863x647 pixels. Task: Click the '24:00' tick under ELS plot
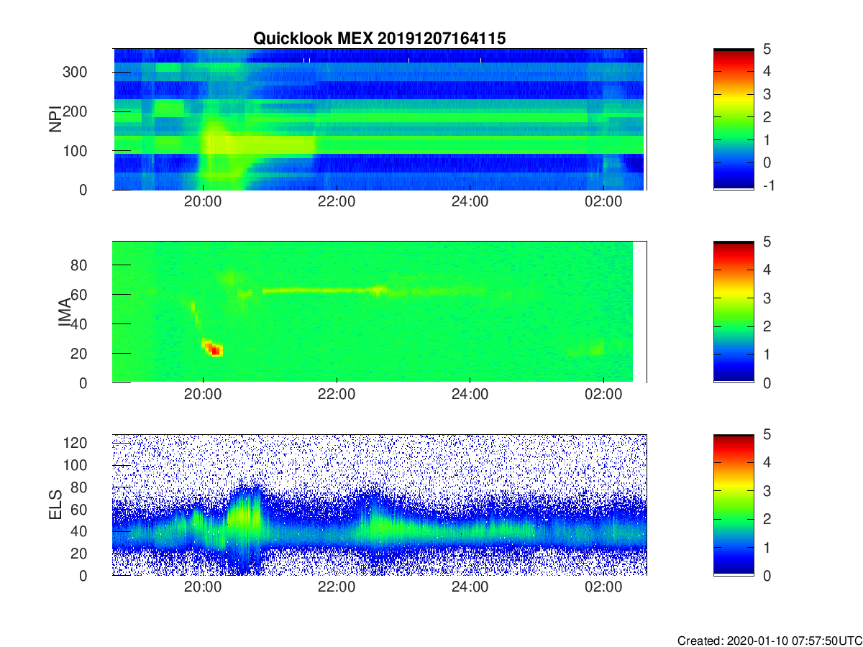coord(470,587)
